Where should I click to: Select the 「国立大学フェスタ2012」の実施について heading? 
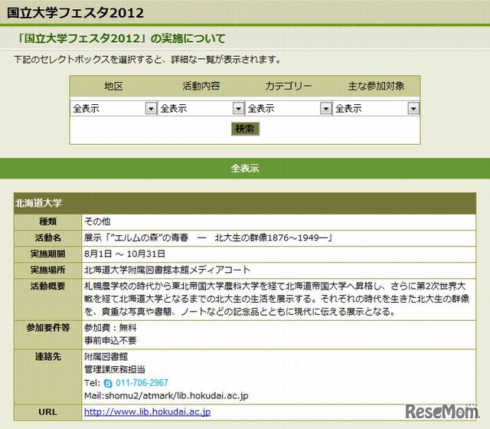(121, 38)
